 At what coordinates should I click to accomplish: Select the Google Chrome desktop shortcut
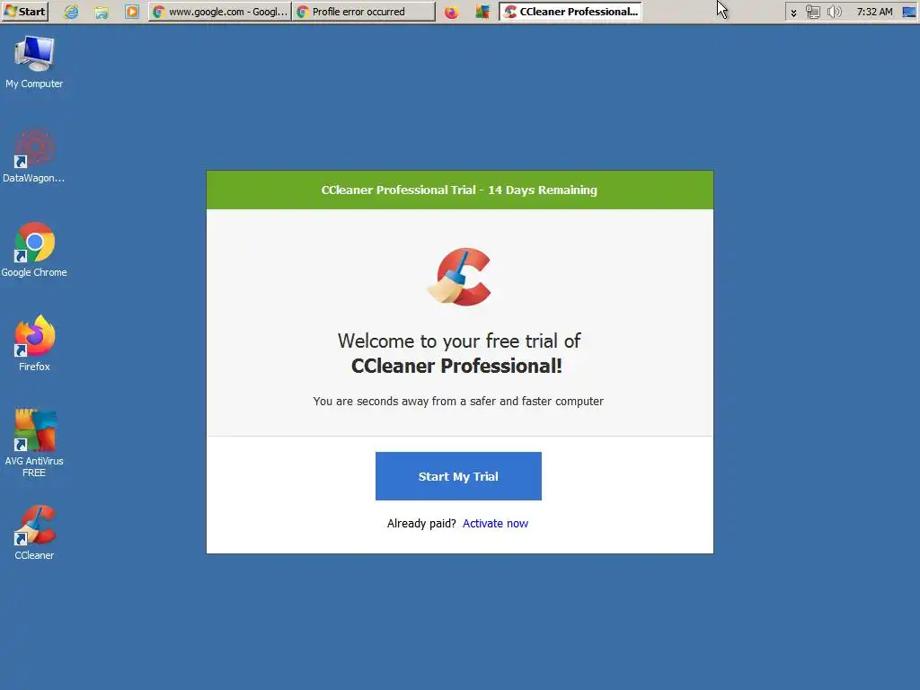[34, 250]
